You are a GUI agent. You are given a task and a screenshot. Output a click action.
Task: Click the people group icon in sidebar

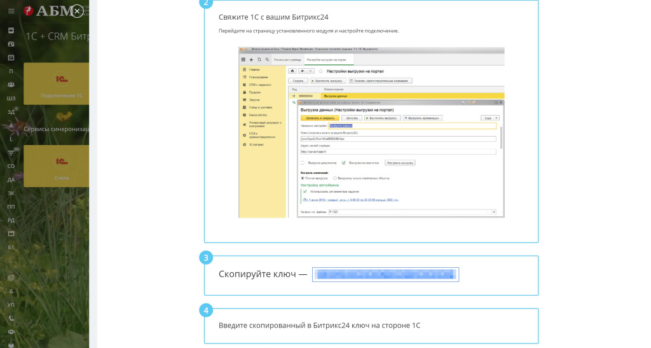click(x=11, y=85)
